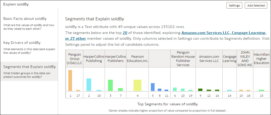Viewport: 271px width, 115px height.
Task: Select the light green bar for segment 6
Action: tap(175, 89)
